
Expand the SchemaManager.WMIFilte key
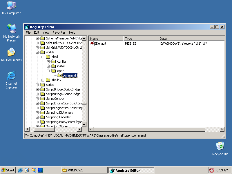(37, 38)
